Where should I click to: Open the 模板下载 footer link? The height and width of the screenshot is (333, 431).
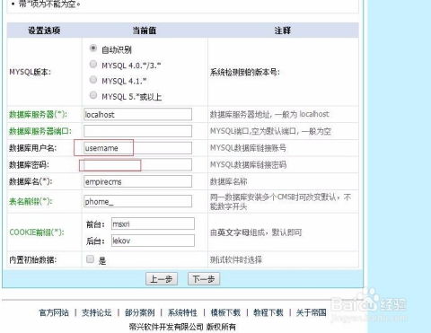tap(225, 312)
